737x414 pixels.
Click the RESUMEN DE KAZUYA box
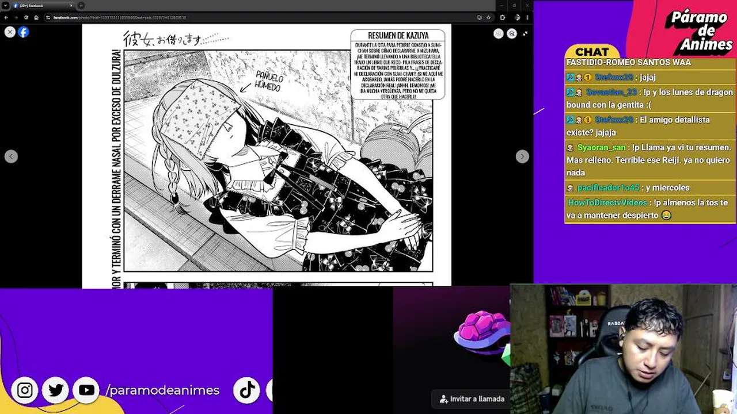pyautogui.click(x=397, y=64)
